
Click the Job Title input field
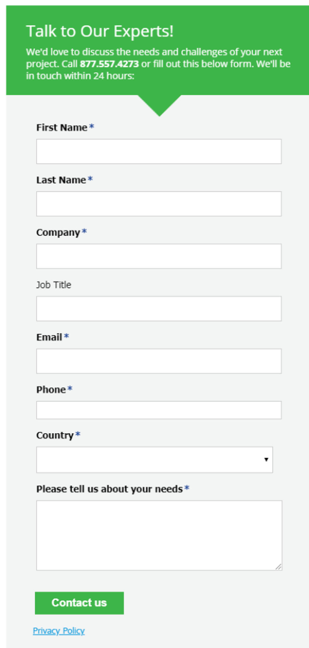pos(158,308)
